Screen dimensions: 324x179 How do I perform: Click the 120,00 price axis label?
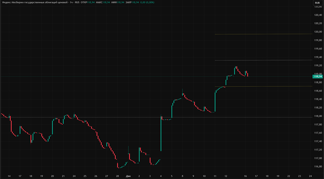(318, 32)
